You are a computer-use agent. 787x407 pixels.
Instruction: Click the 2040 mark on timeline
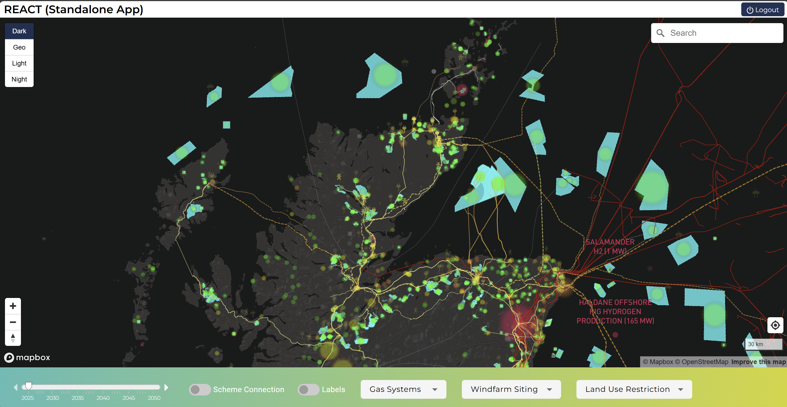tap(103, 398)
